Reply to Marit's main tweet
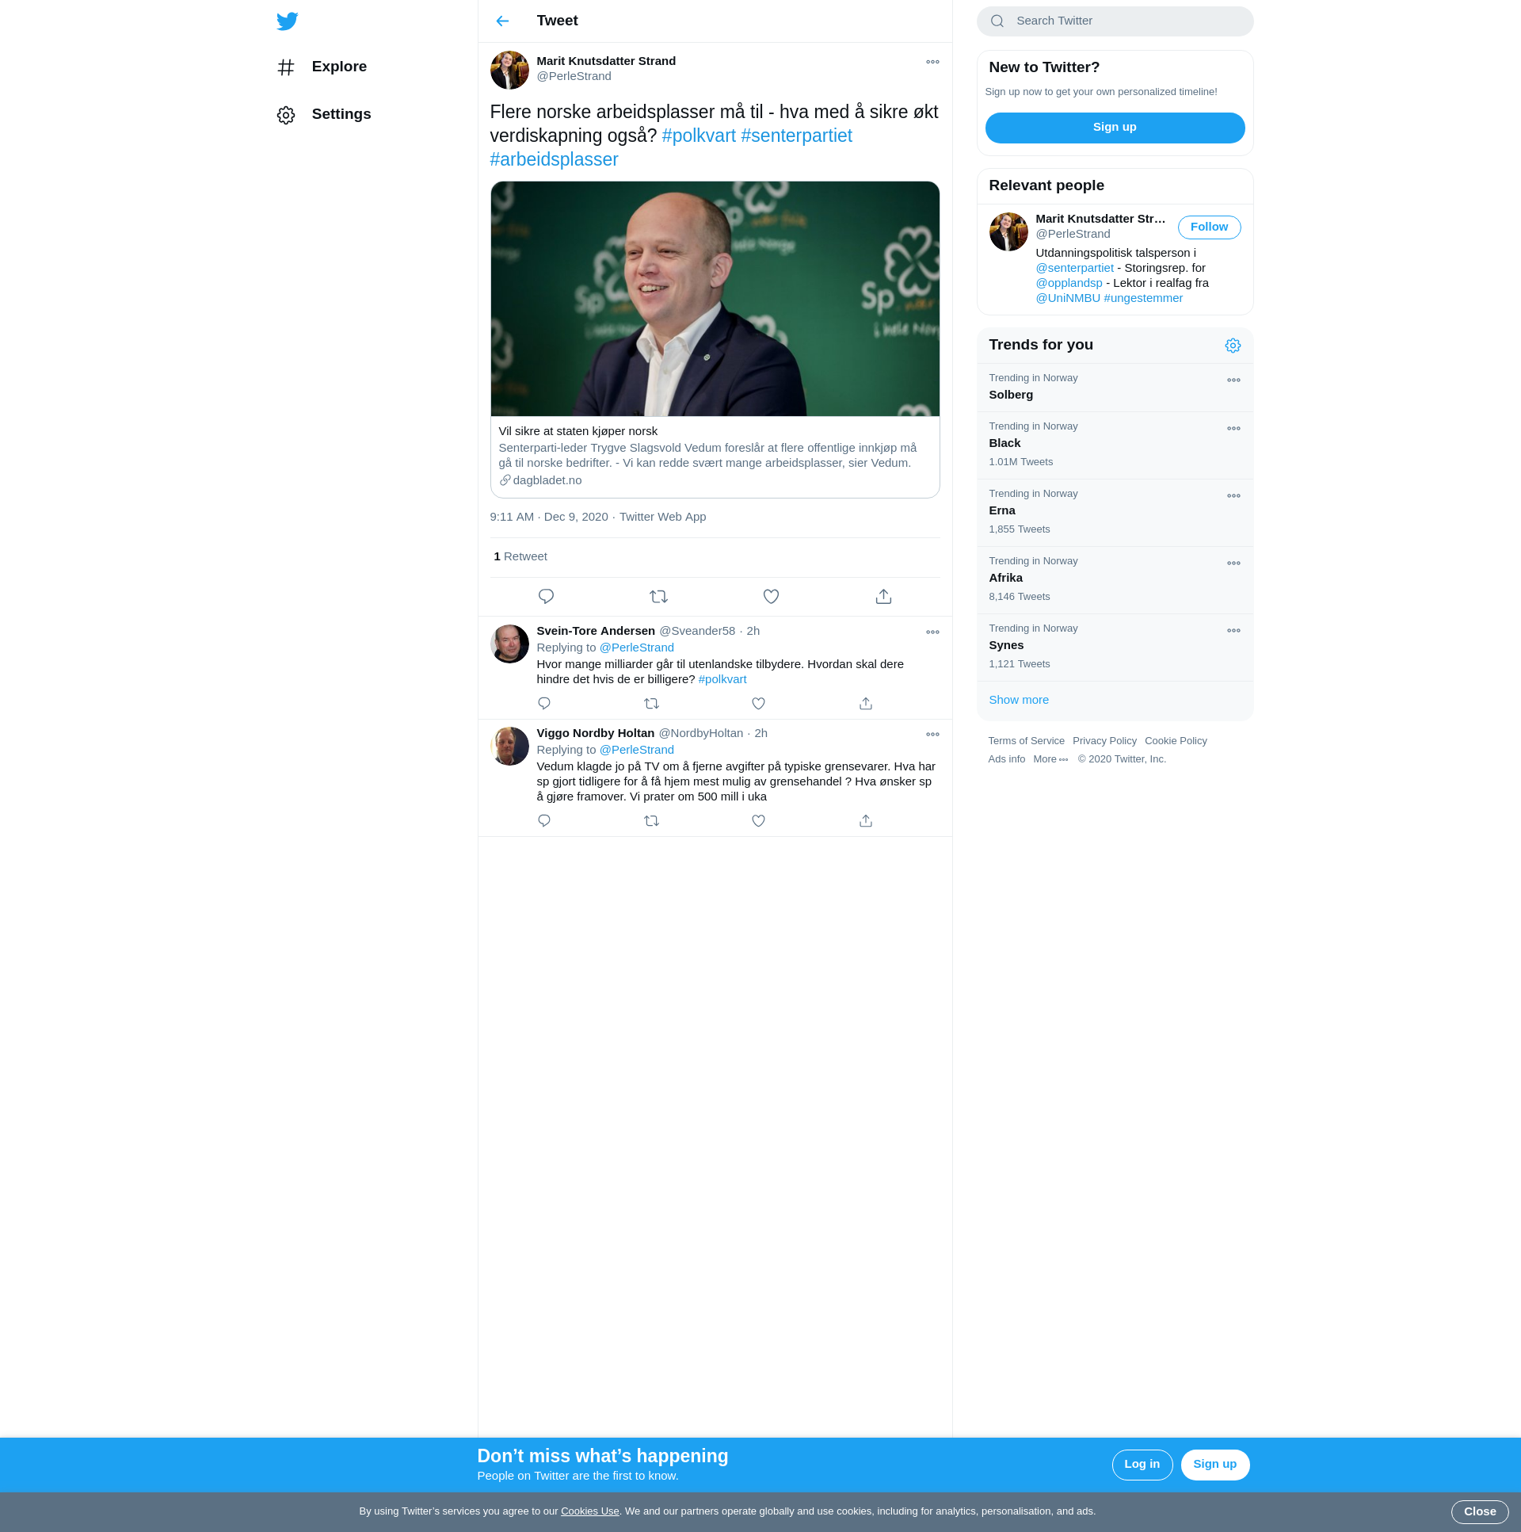1521x1532 pixels. click(x=545, y=596)
